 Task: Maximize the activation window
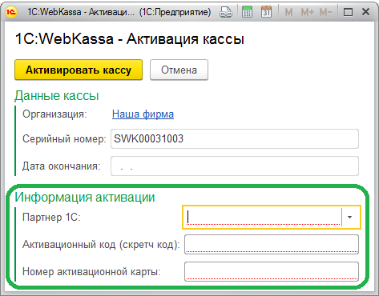point(348,12)
